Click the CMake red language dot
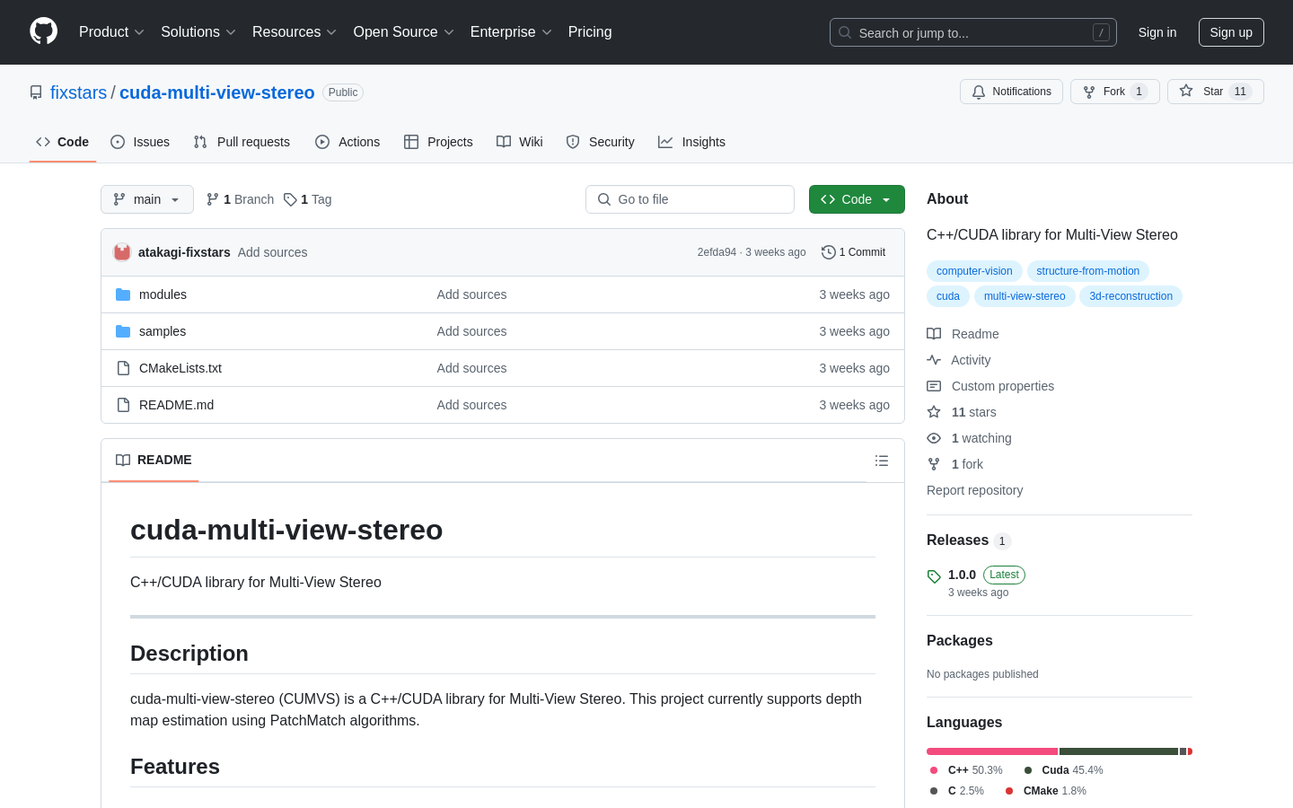Image resolution: width=1293 pixels, height=808 pixels. click(x=1009, y=791)
